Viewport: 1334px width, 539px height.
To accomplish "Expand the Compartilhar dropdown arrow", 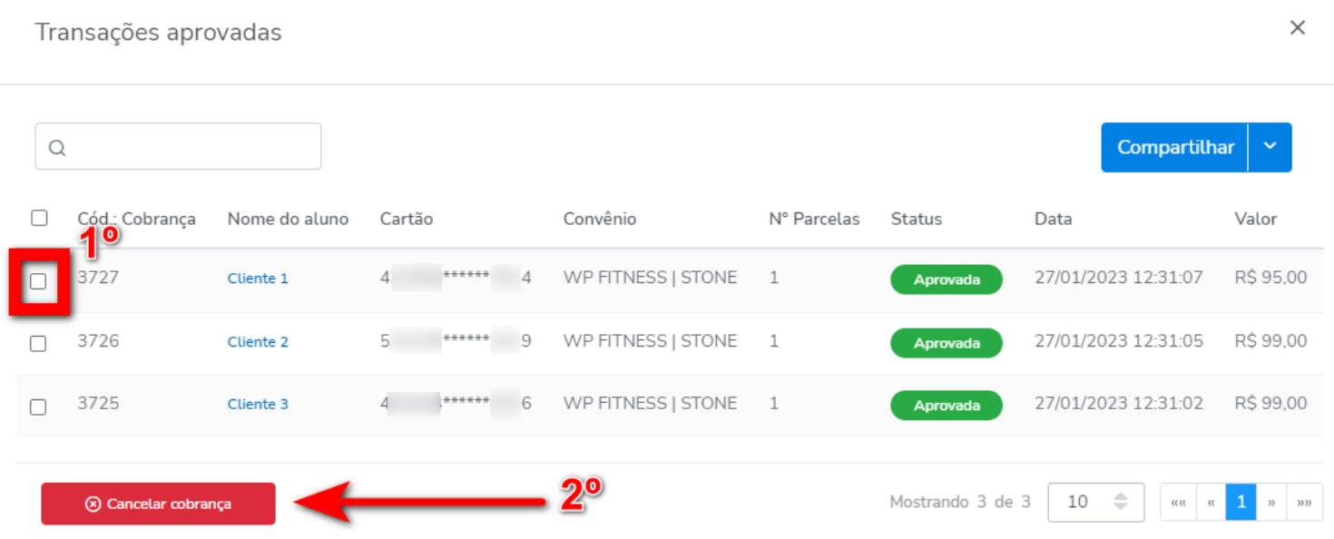I will pyautogui.click(x=1270, y=147).
